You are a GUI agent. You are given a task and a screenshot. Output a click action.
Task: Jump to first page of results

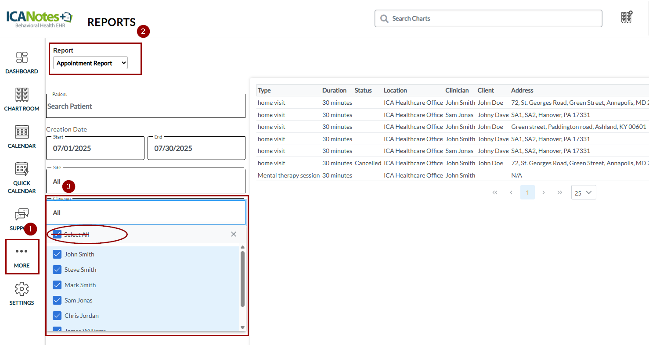[x=495, y=192]
